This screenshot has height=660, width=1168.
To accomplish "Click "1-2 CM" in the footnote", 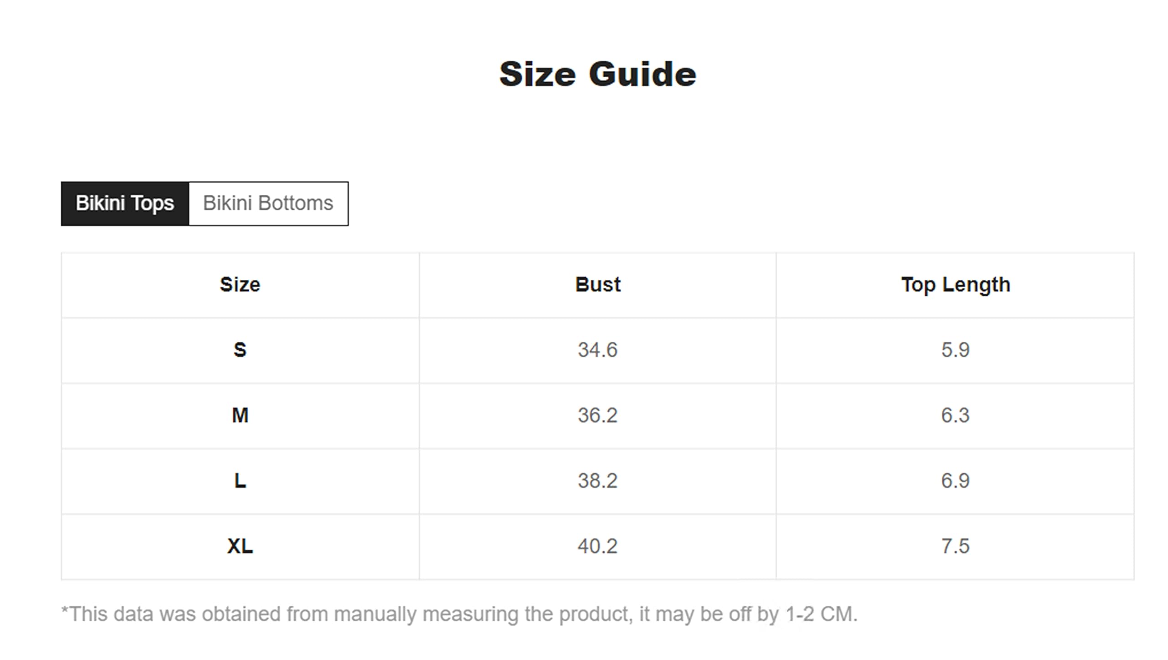I will 821,614.
